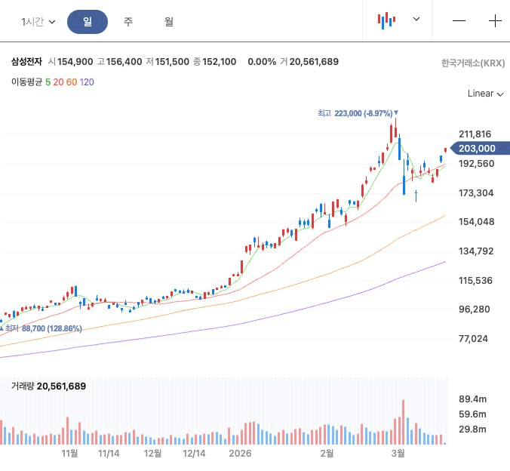
Task: Expand the chart type dropdown arrow
Action: click(x=416, y=20)
